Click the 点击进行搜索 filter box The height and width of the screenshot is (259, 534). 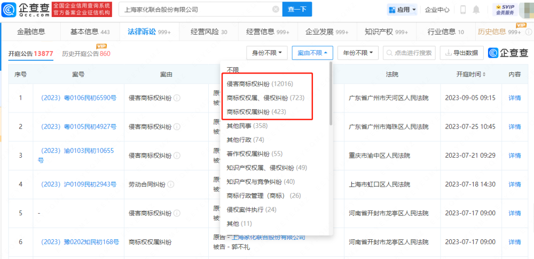click(409, 53)
